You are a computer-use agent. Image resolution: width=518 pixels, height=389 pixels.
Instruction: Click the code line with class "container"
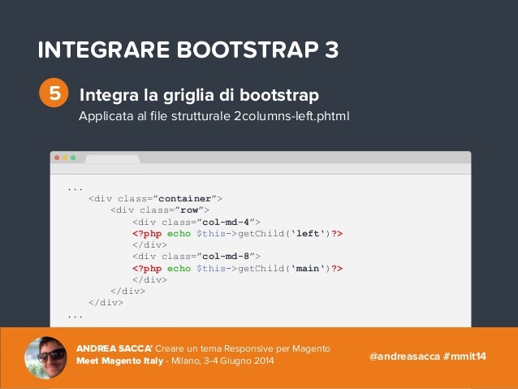pyautogui.click(x=155, y=199)
